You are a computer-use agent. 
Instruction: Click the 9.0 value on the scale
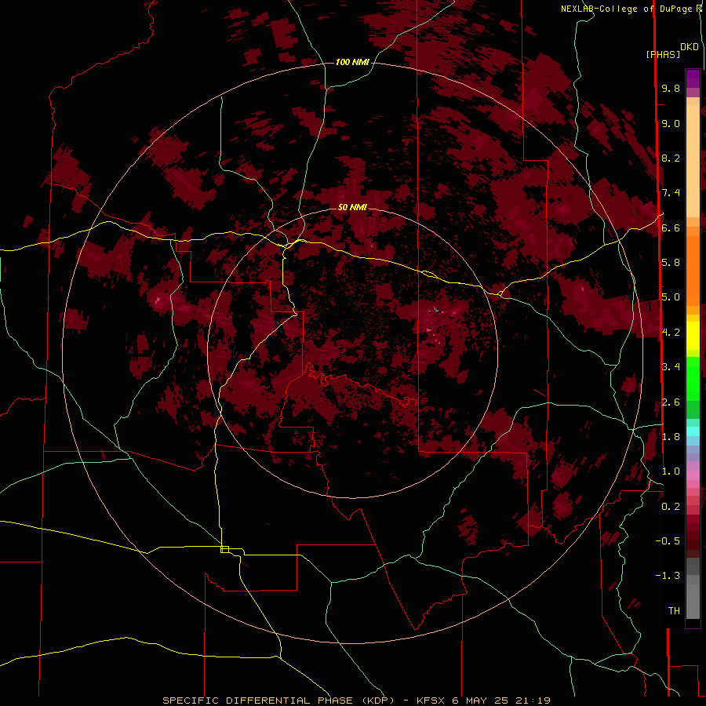click(x=671, y=123)
